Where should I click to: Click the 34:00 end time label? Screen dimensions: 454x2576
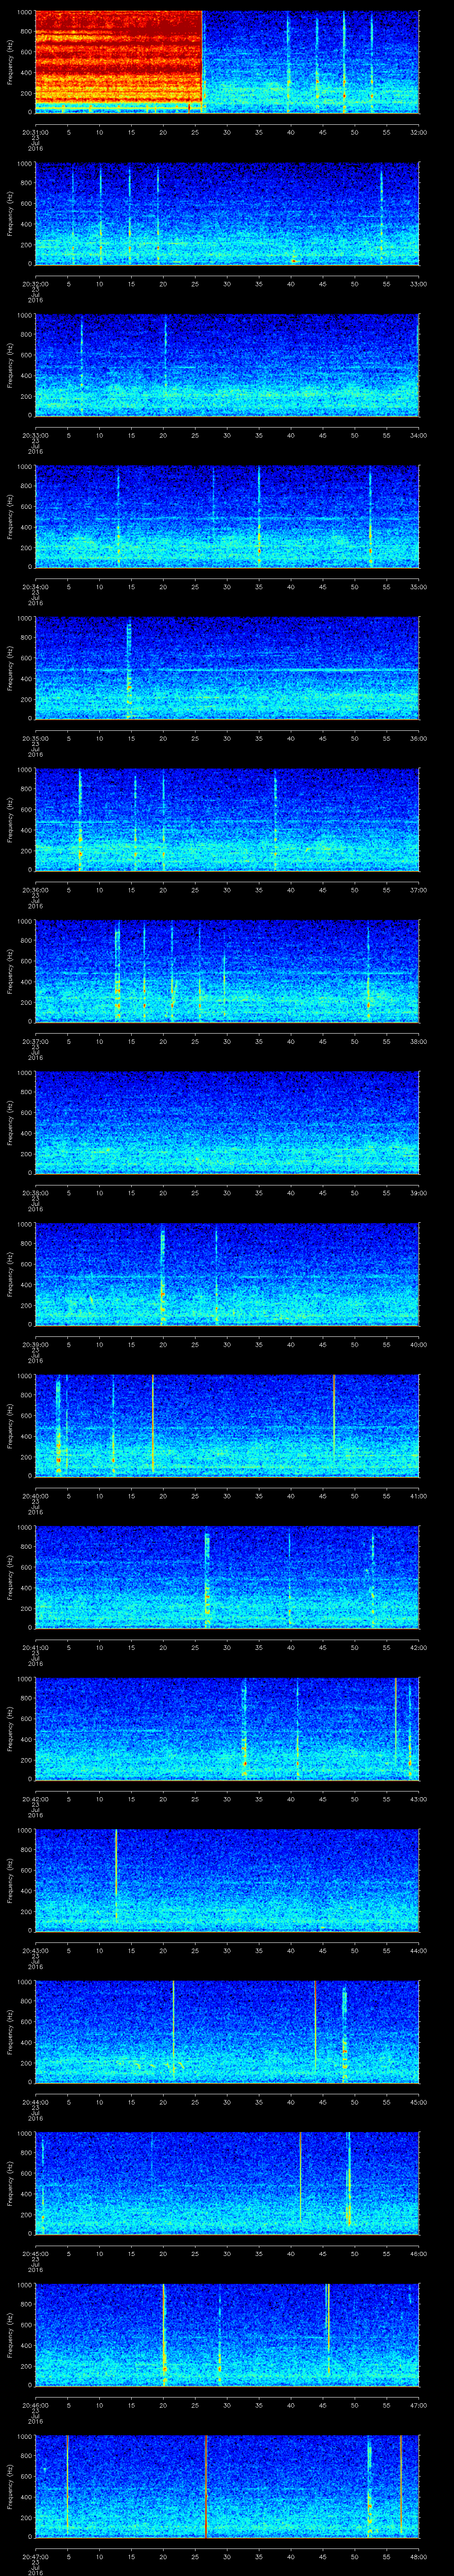click(x=419, y=435)
